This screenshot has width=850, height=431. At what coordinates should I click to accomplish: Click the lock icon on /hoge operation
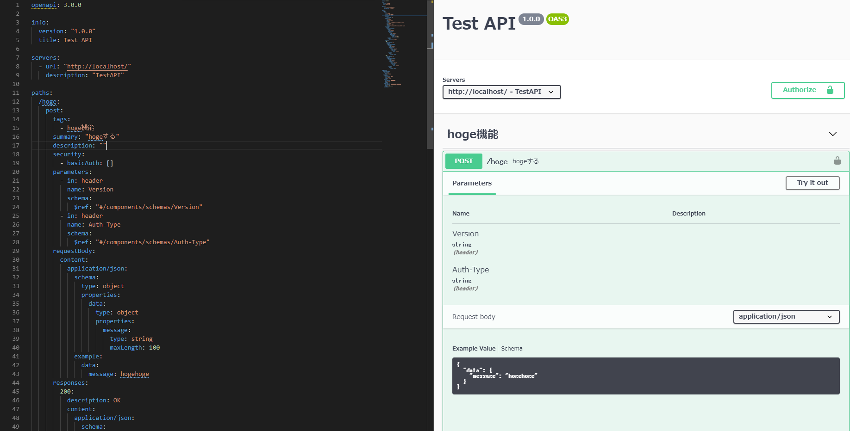tap(837, 160)
